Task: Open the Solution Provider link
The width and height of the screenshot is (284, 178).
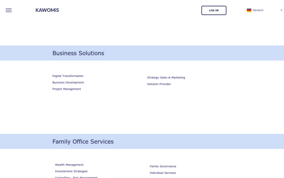Action: [x=159, y=84]
